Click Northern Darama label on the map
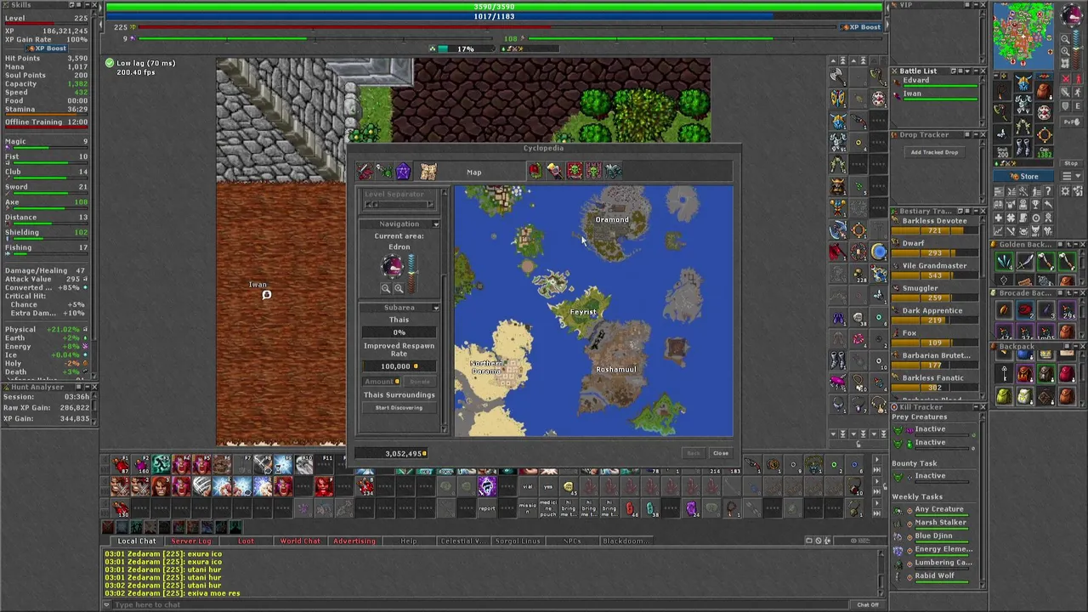Image resolution: width=1088 pixels, height=612 pixels. pos(487,367)
